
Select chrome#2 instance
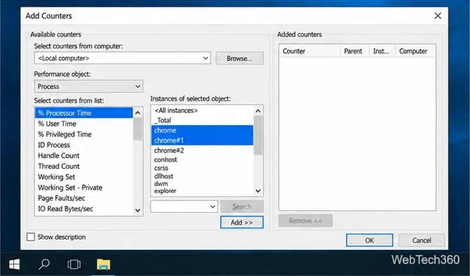click(169, 150)
